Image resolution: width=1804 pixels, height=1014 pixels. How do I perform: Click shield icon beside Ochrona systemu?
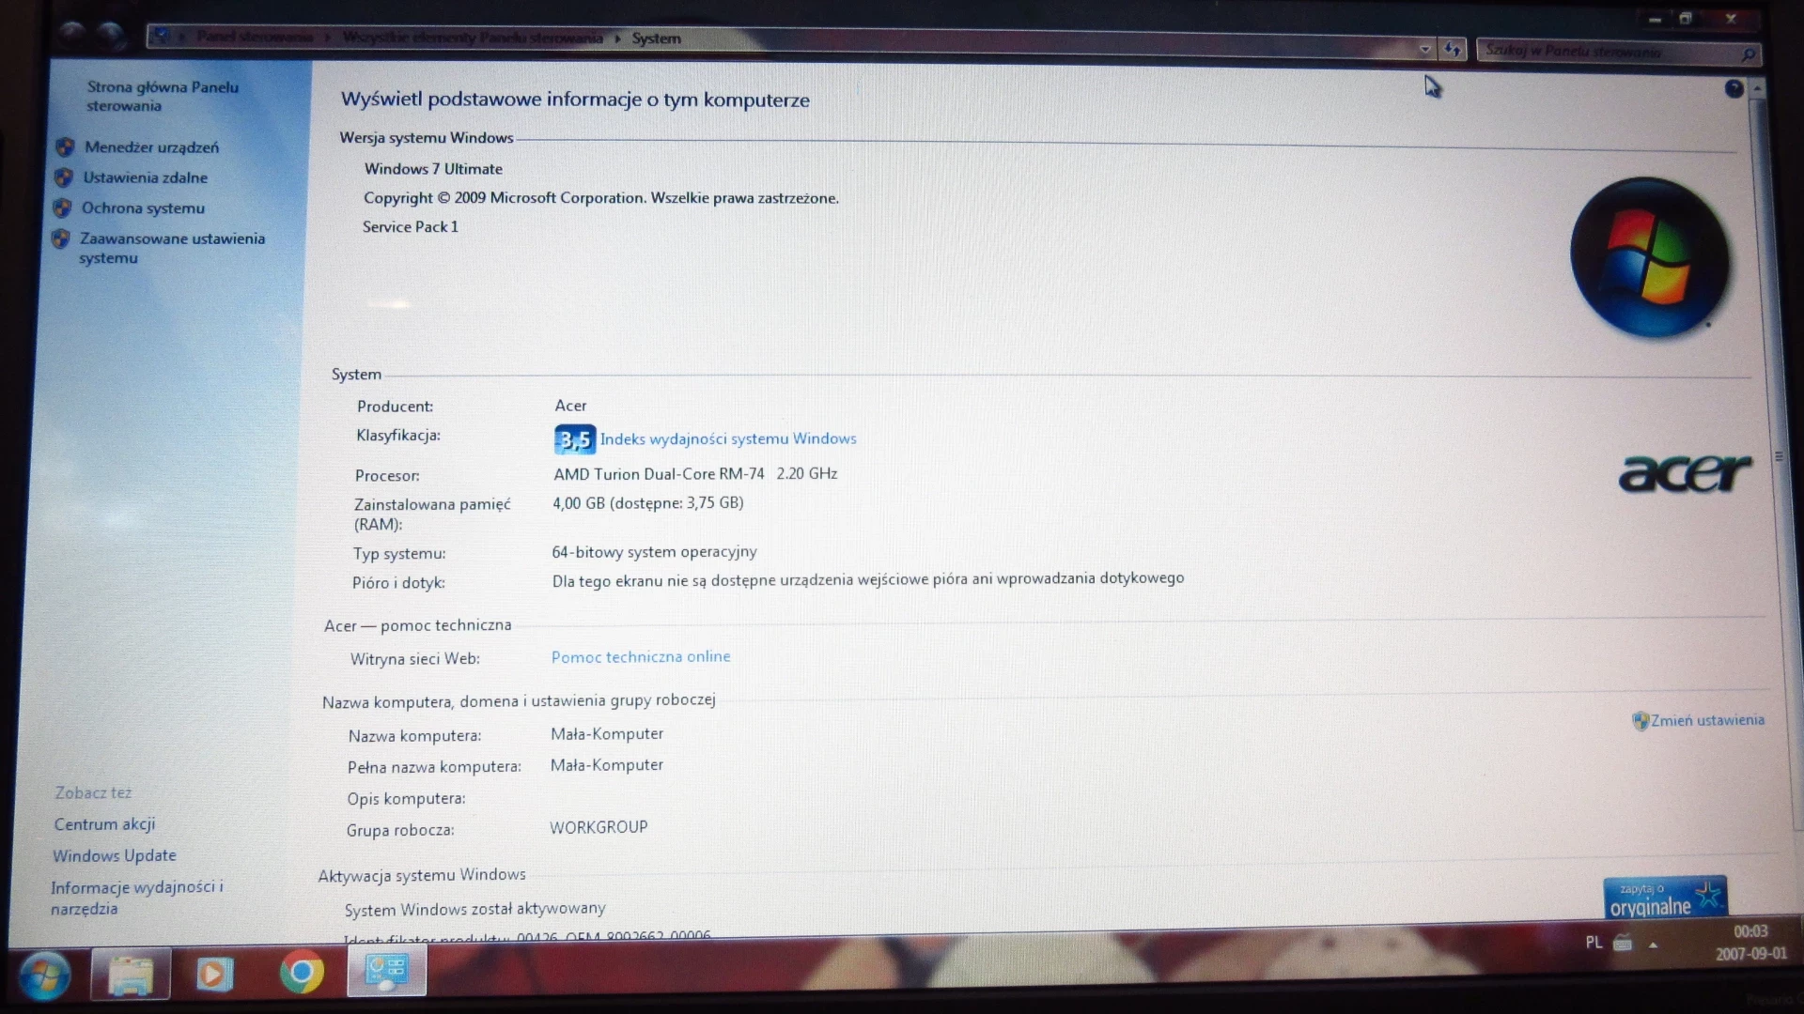click(62, 207)
